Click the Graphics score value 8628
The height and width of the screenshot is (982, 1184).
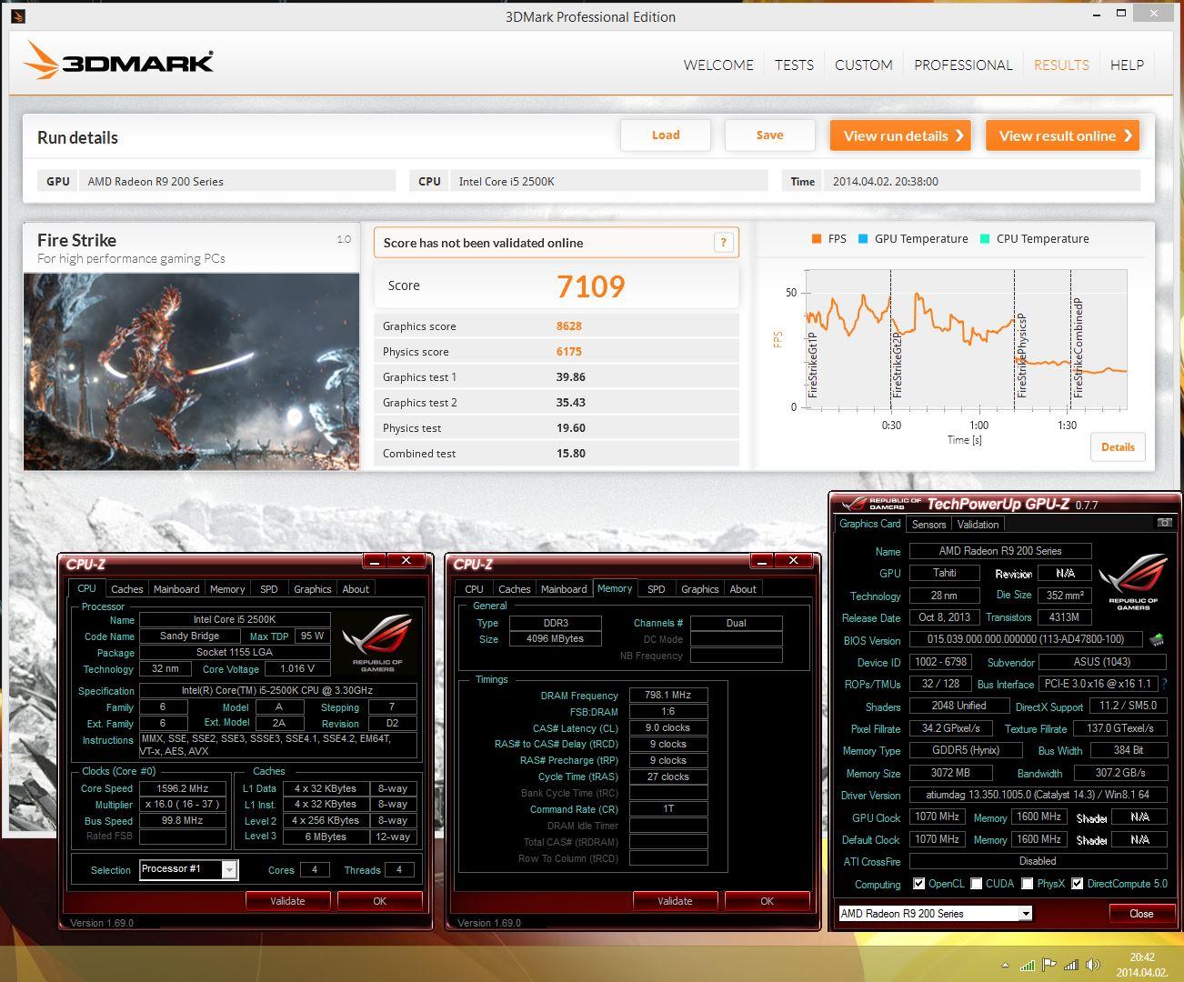[x=569, y=326]
